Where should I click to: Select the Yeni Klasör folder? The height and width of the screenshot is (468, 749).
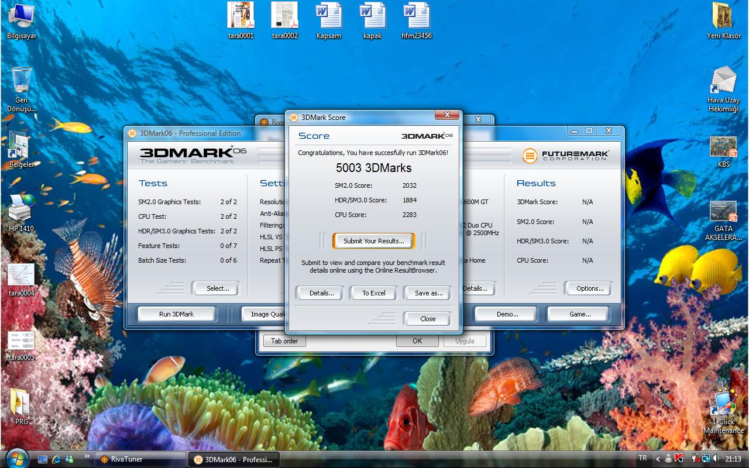[x=724, y=20]
